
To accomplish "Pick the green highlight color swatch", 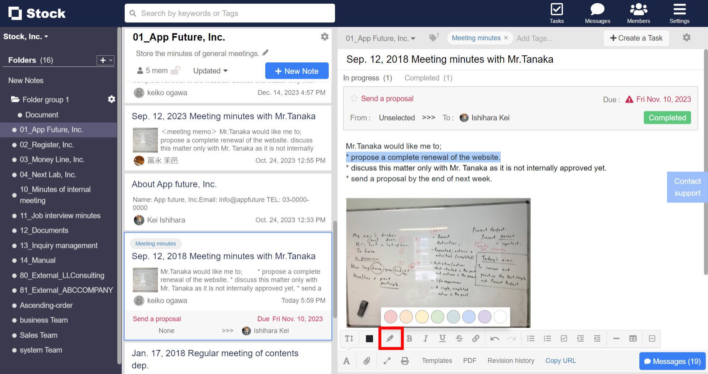I will [x=438, y=317].
